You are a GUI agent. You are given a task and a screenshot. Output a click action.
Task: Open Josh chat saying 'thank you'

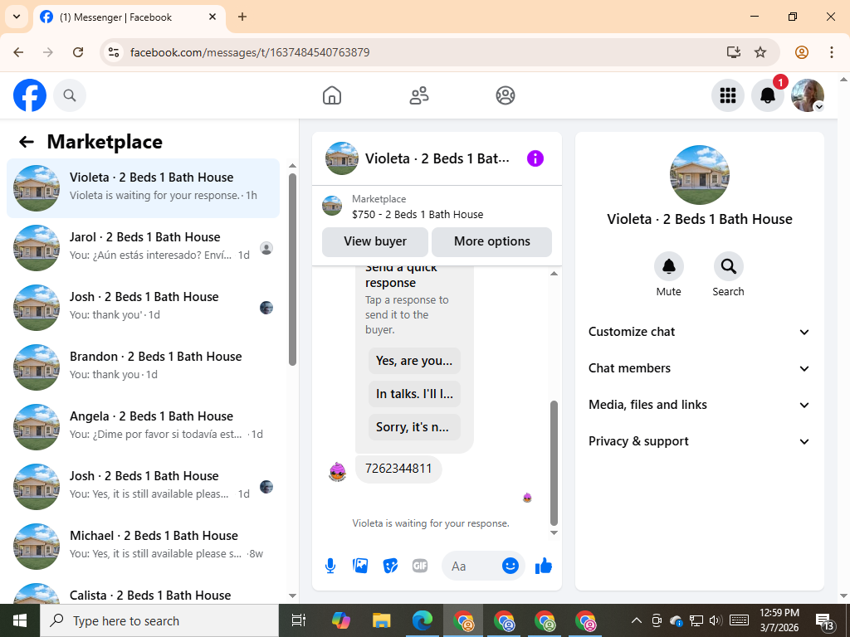pyautogui.click(x=143, y=308)
